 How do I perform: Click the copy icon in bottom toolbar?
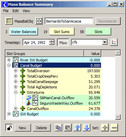pos(58,128)
